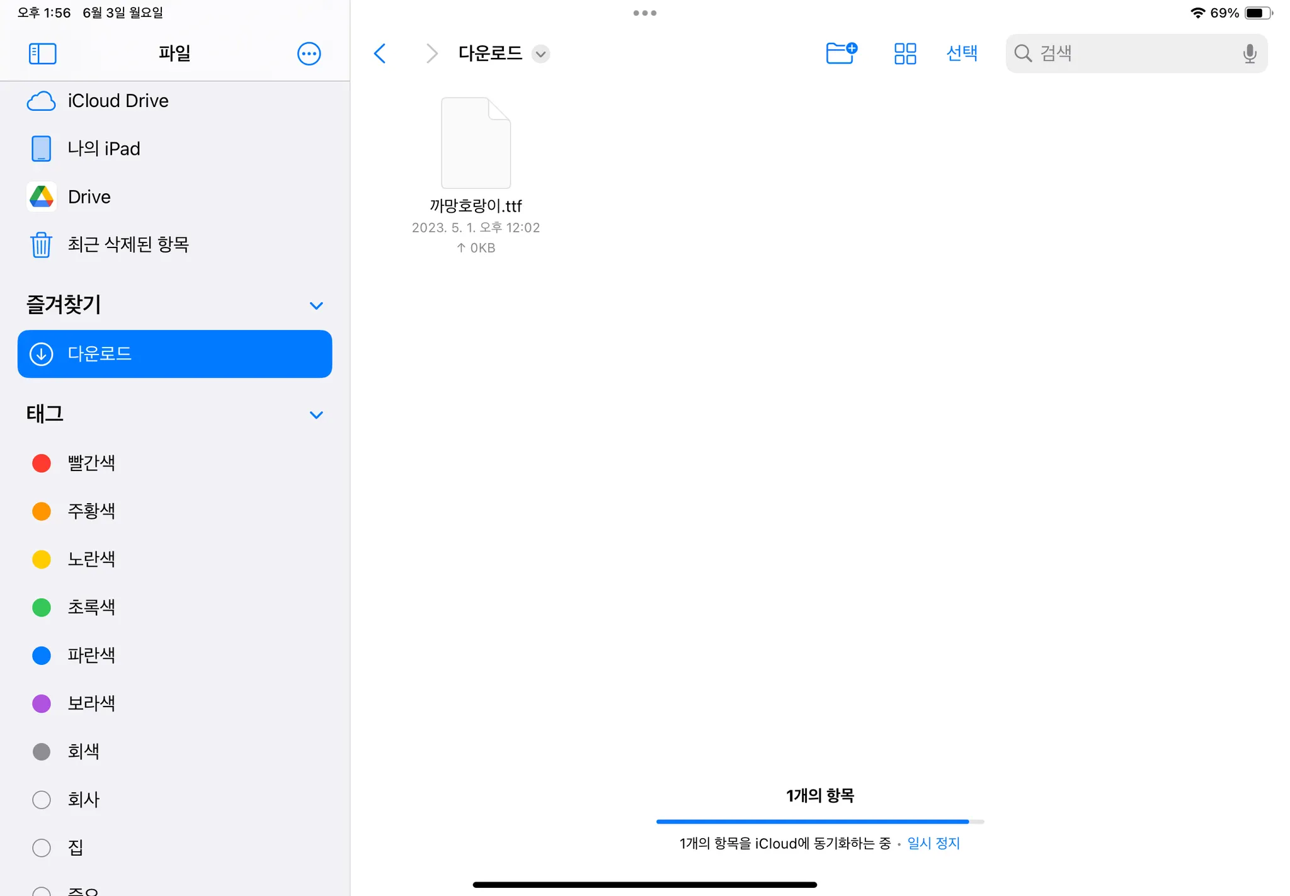Toggle the sidebar panel icon
The width and height of the screenshot is (1290, 896).
pos(43,54)
